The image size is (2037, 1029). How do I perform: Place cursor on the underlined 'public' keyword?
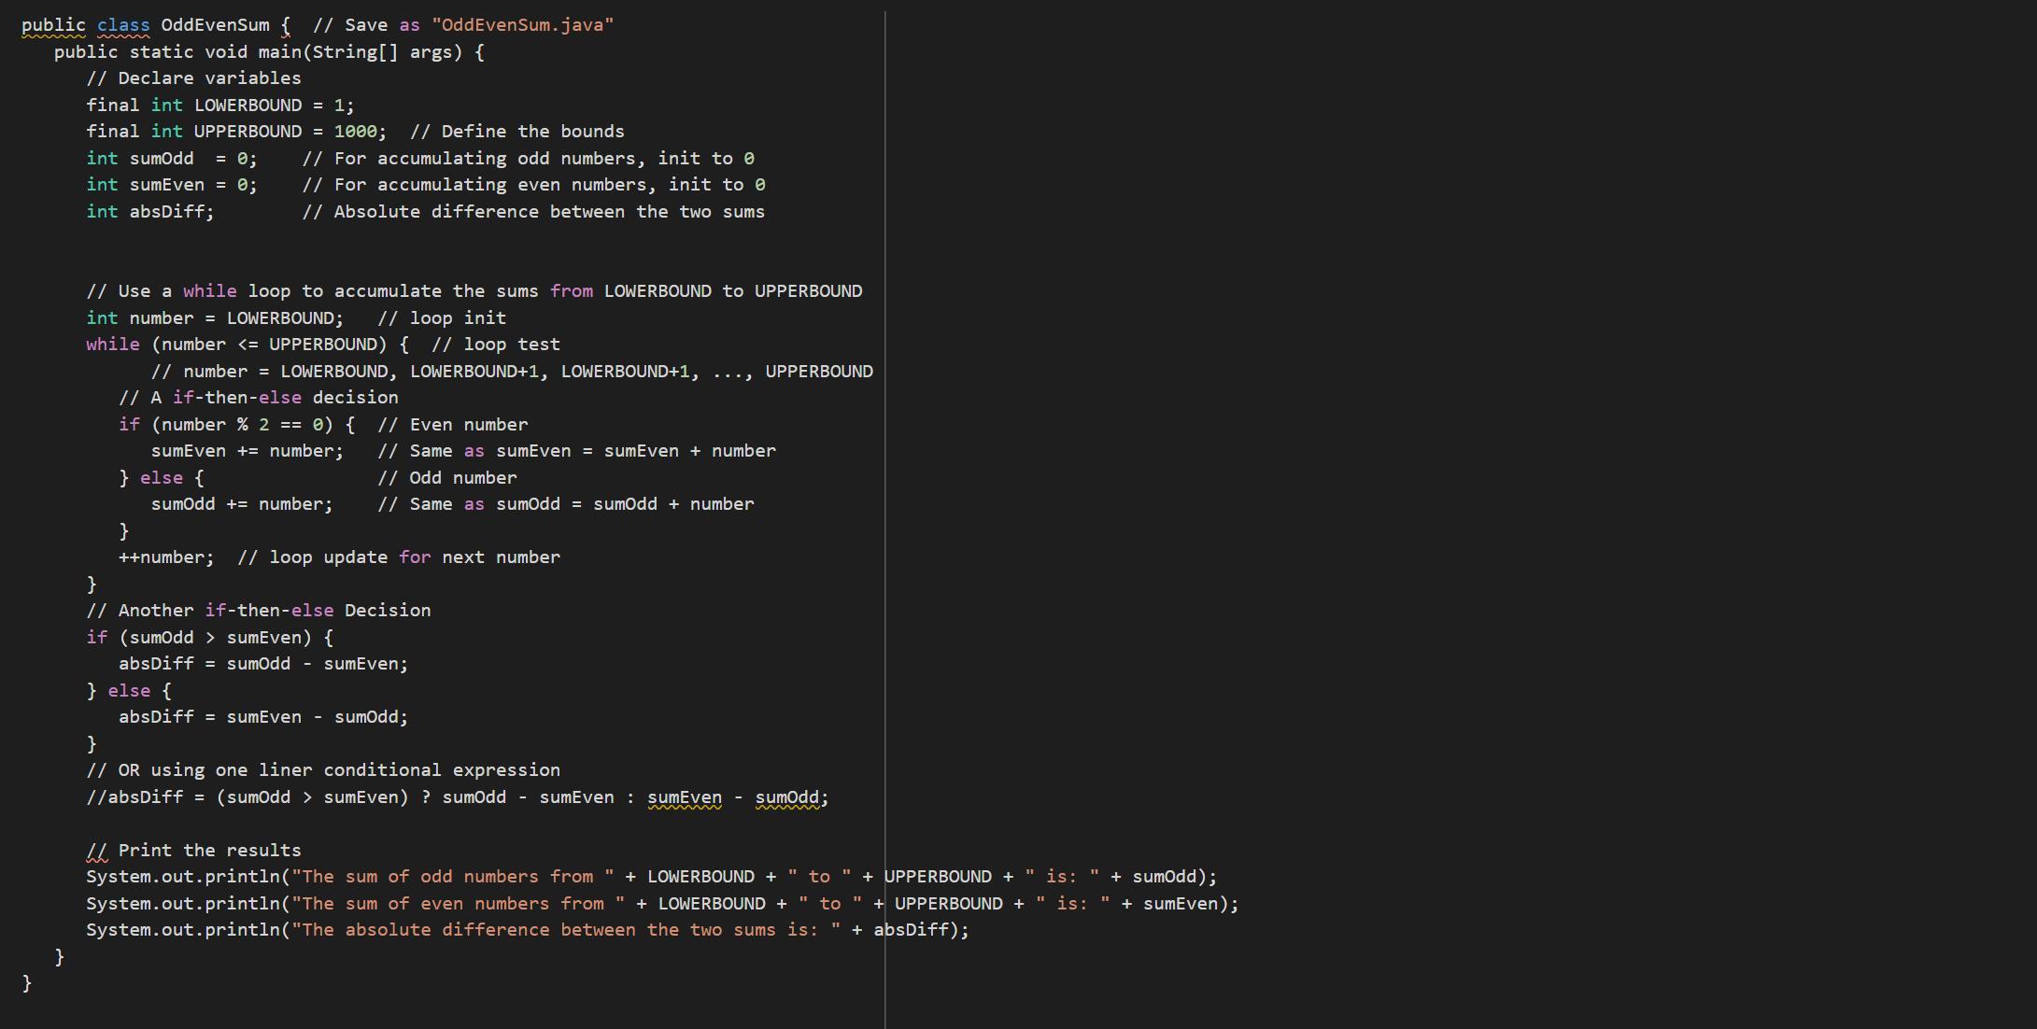point(53,25)
